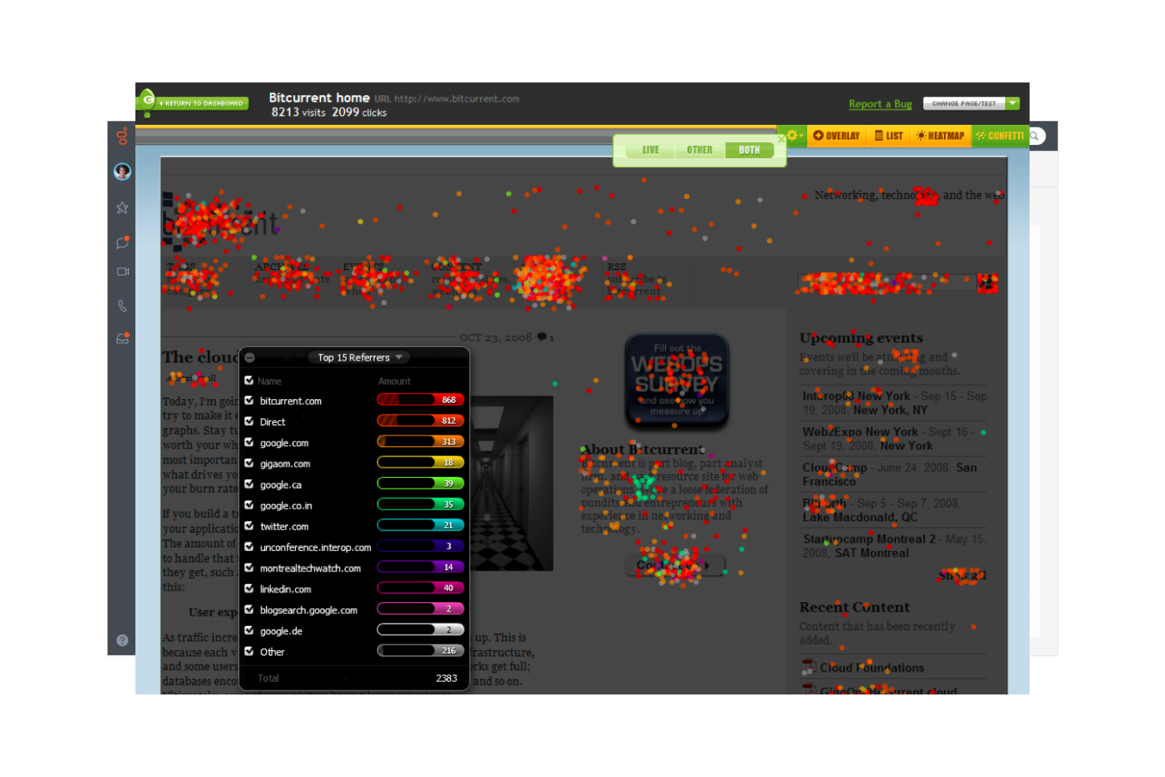Click the gigaom.com yellow amount bar
Screen dimensions: 1165x777
click(420, 462)
